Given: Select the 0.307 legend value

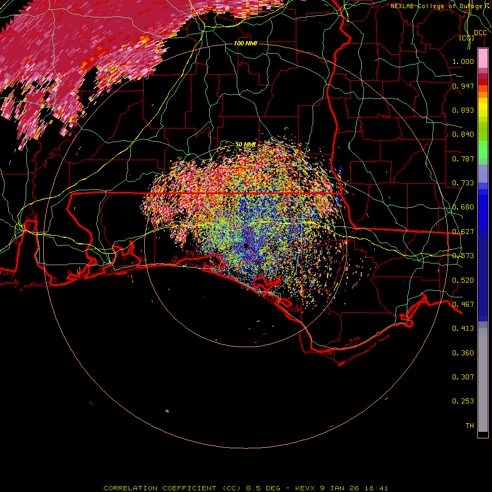Looking at the screenshot, I should click(463, 377).
